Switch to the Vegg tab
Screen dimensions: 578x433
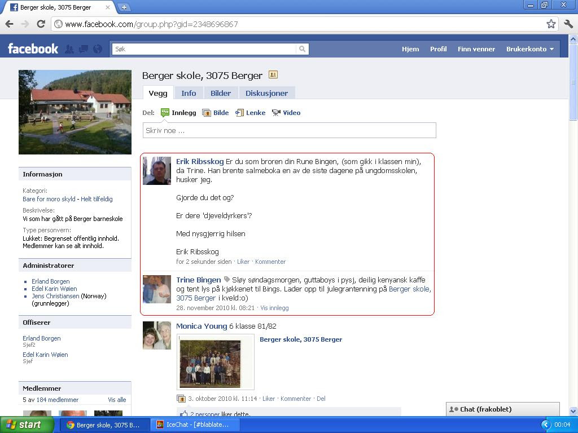pyautogui.click(x=158, y=93)
